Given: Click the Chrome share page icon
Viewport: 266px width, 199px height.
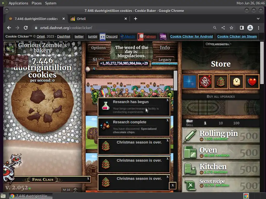Looking at the screenshot, I should tap(223, 28).
